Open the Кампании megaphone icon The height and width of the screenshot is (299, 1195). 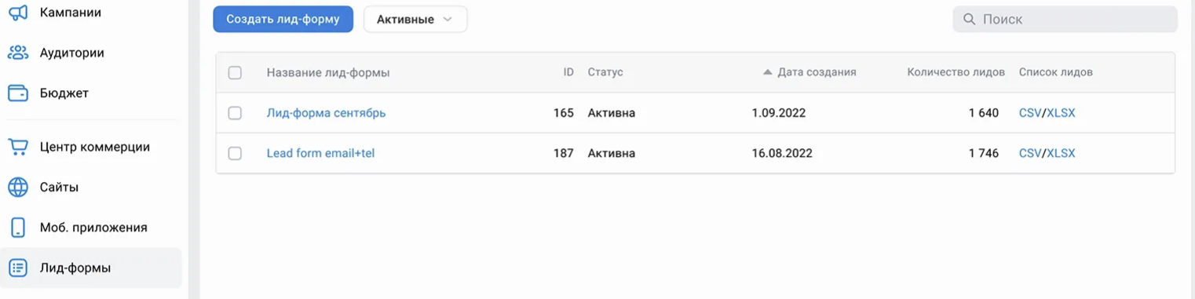coord(17,13)
